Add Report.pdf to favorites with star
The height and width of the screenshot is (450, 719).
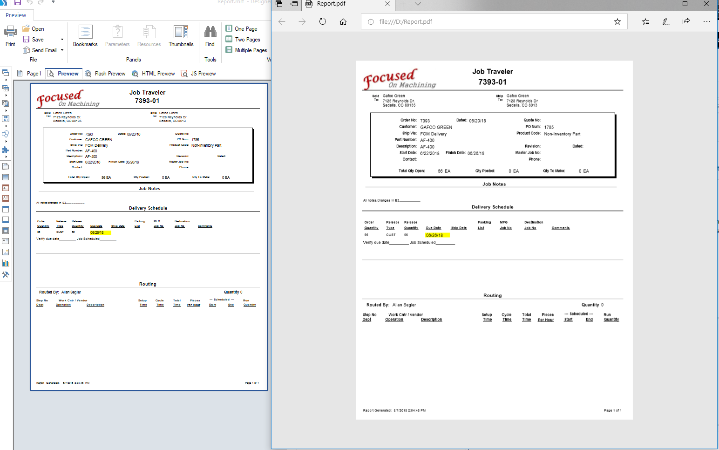[617, 21]
